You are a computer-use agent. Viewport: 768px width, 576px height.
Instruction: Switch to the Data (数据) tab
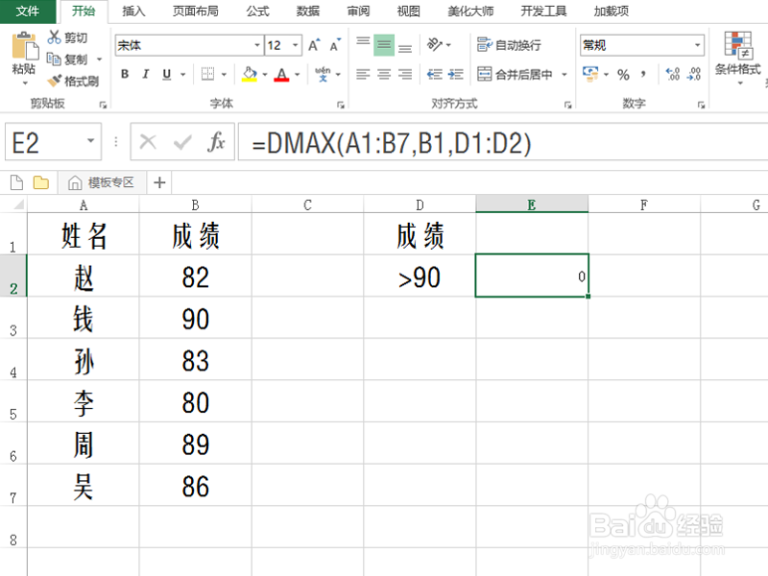(308, 12)
